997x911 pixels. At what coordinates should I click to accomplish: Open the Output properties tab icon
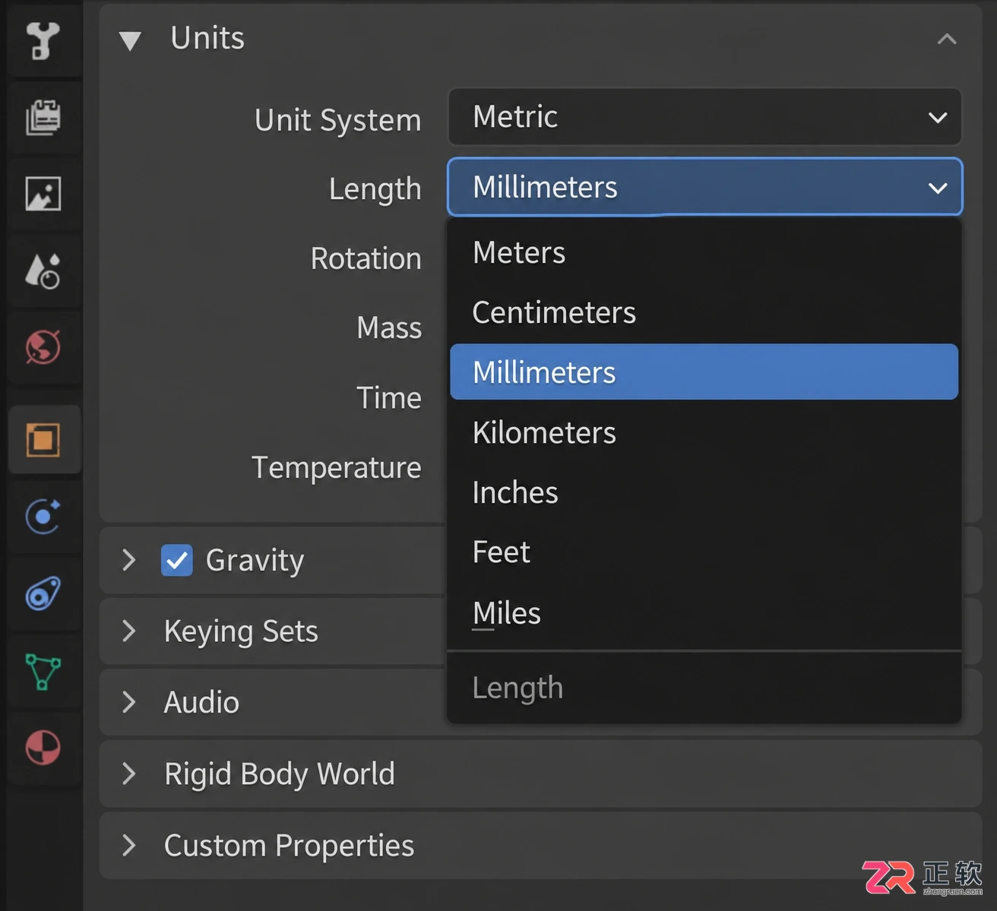pos(43,117)
